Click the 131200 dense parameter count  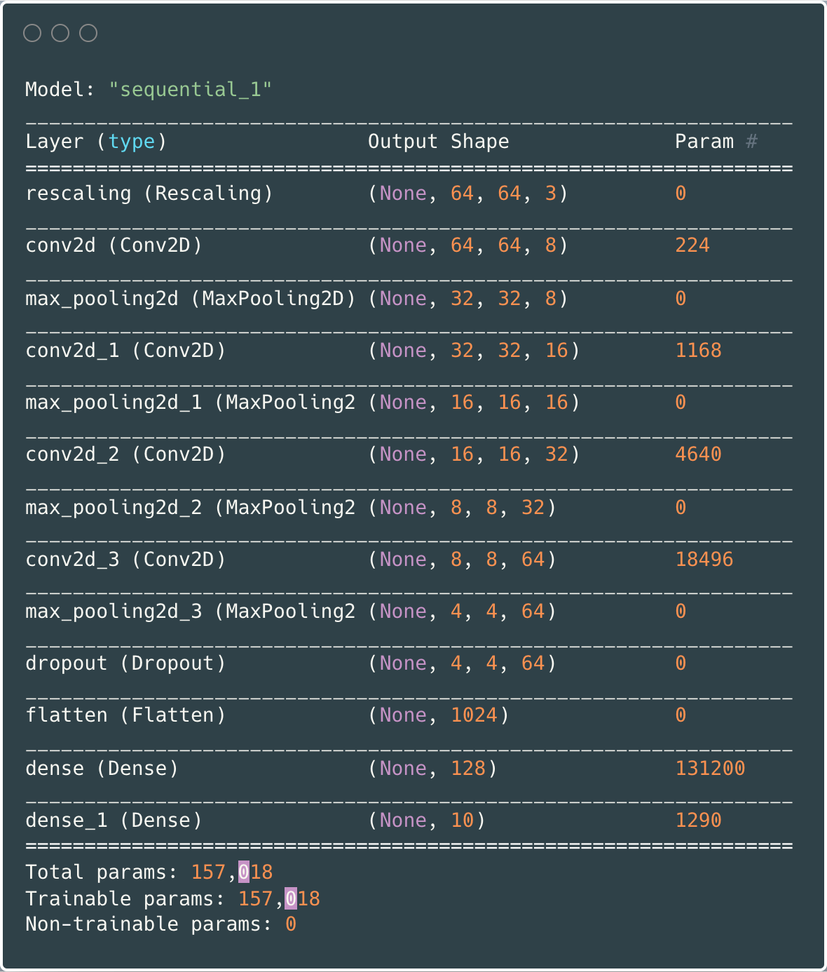tap(710, 769)
